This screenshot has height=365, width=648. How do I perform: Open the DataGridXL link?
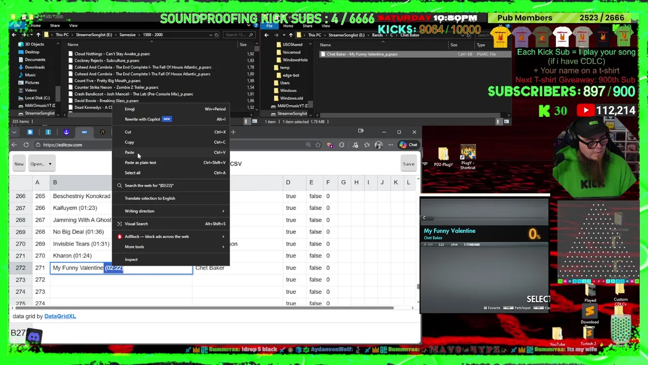point(60,316)
